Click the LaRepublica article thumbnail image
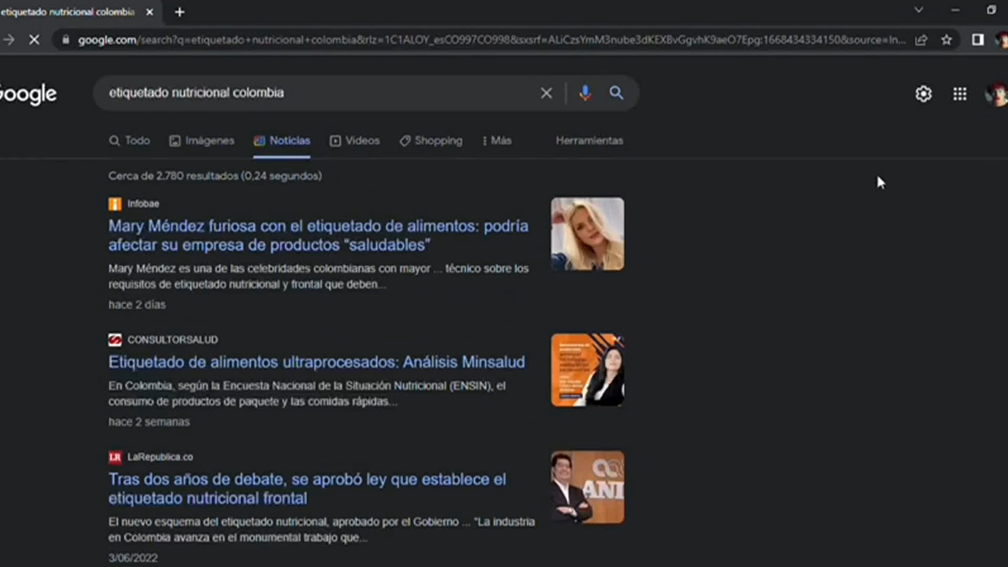 click(x=587, y=487)
